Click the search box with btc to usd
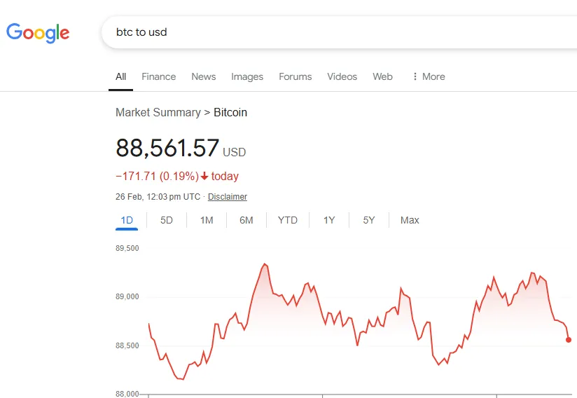Viewport: 577px width, 398px height. tap(338, 32)
